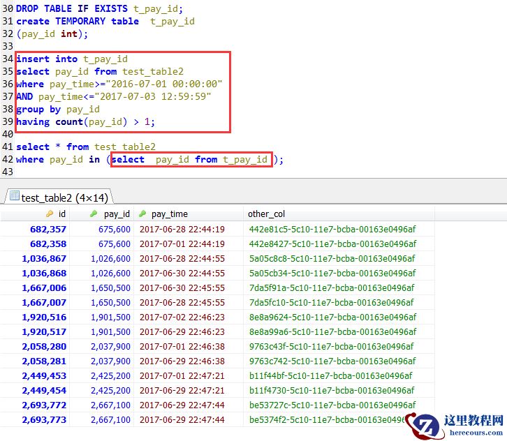The image size is (507, 441).
Task: Click pay_time 2017-06-29 22:47:21
Action: (182, 390)
